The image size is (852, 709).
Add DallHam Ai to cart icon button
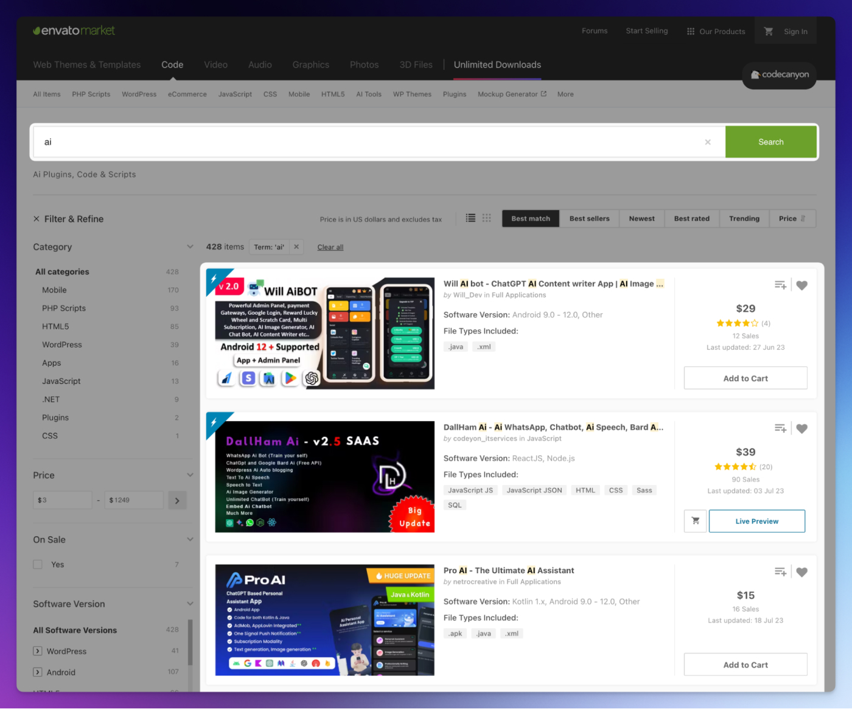(x=695, y=521)
